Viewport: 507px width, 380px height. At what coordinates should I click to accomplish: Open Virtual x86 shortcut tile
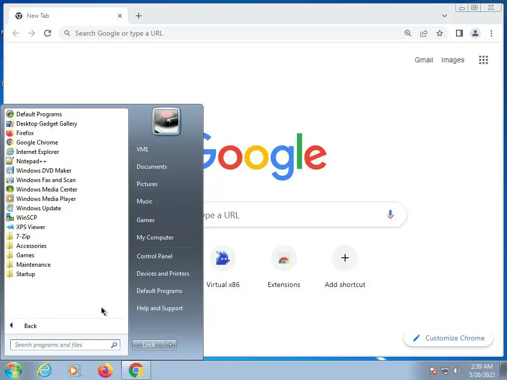click(223, 267)
